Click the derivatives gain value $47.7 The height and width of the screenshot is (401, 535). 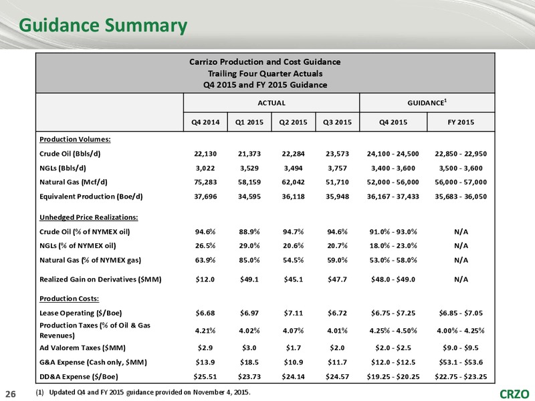(338, 279)
